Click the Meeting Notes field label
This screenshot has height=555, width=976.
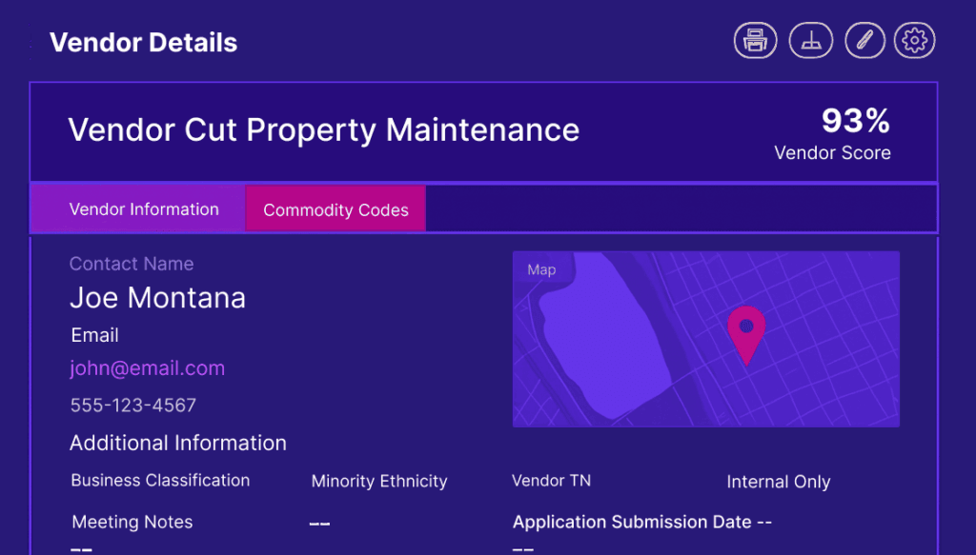pos(132,522)
